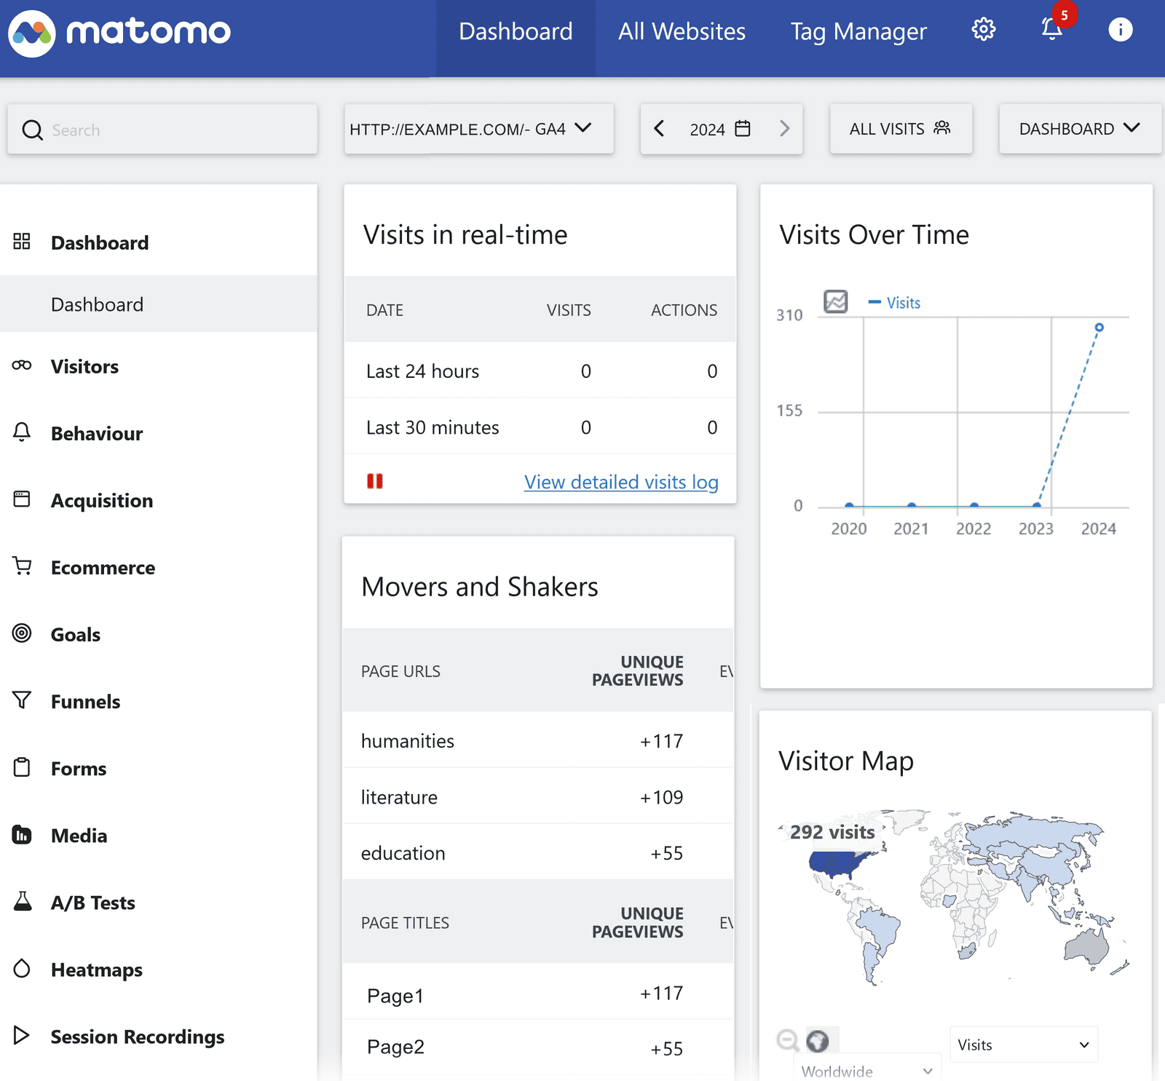Viewport: 1165px width, 1081px height.
Task: Open the Visitors section in the sidebar
Action: coord(84,366)
